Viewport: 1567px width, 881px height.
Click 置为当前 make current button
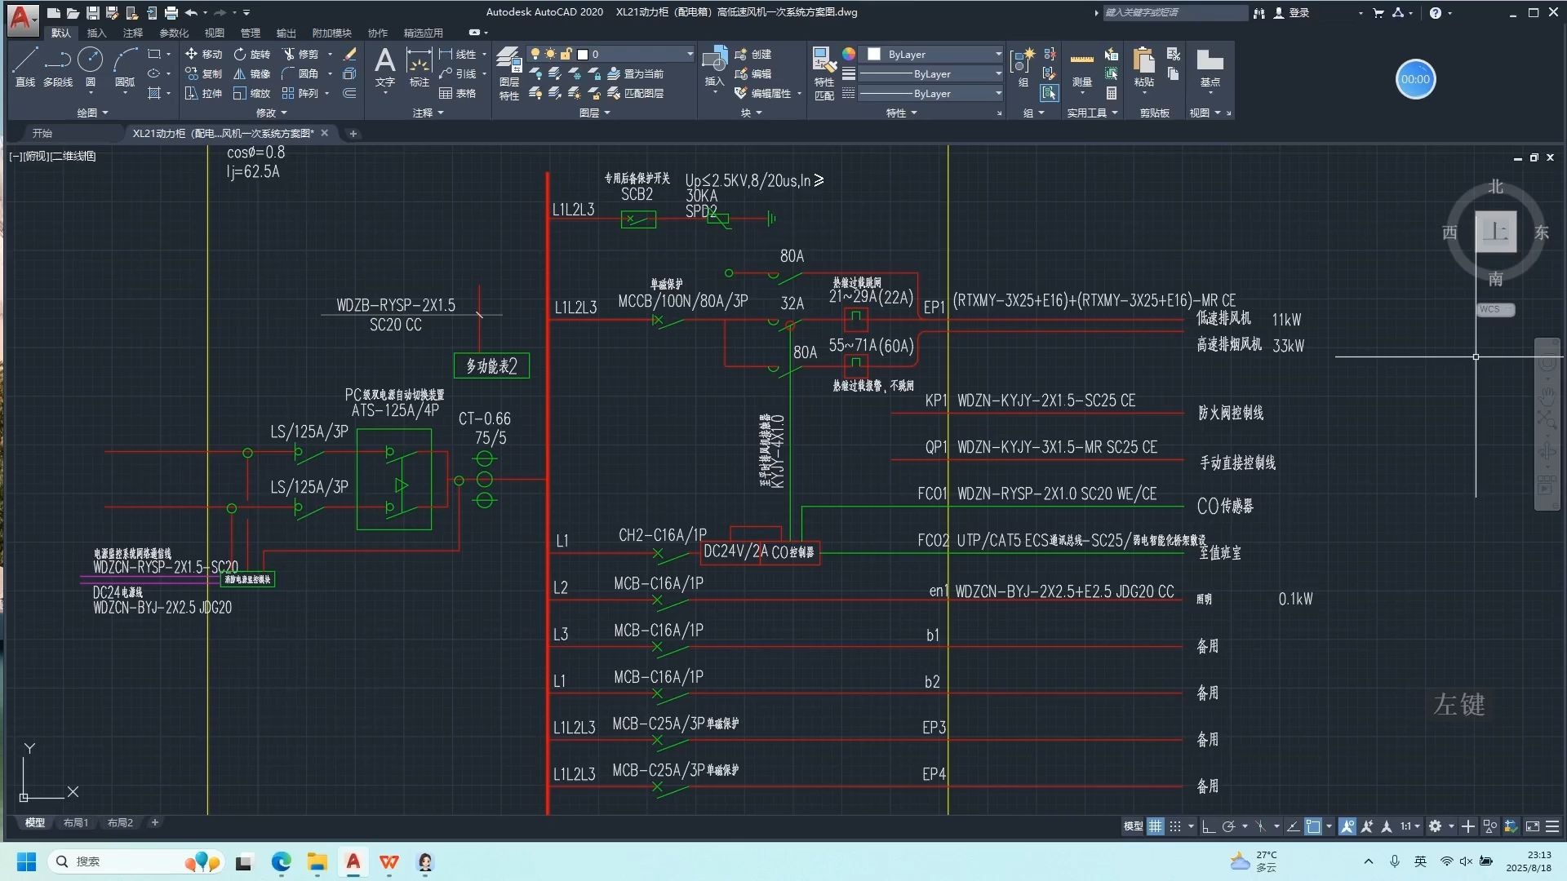pos(637,73)
